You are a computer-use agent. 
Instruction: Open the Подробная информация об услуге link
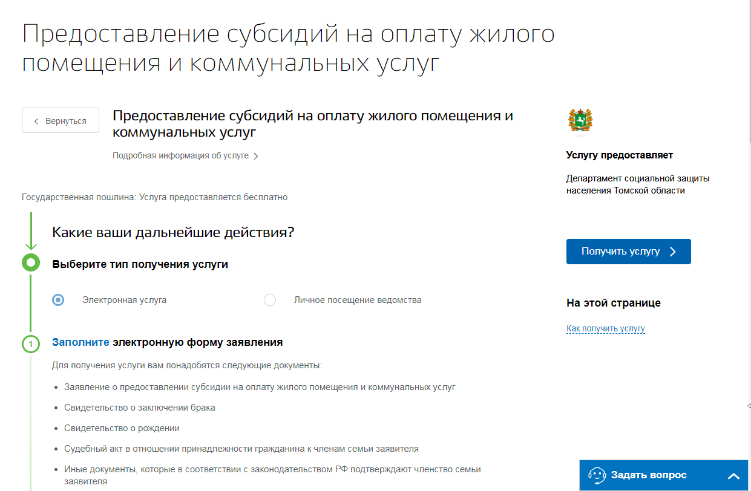tap(180, 155)
